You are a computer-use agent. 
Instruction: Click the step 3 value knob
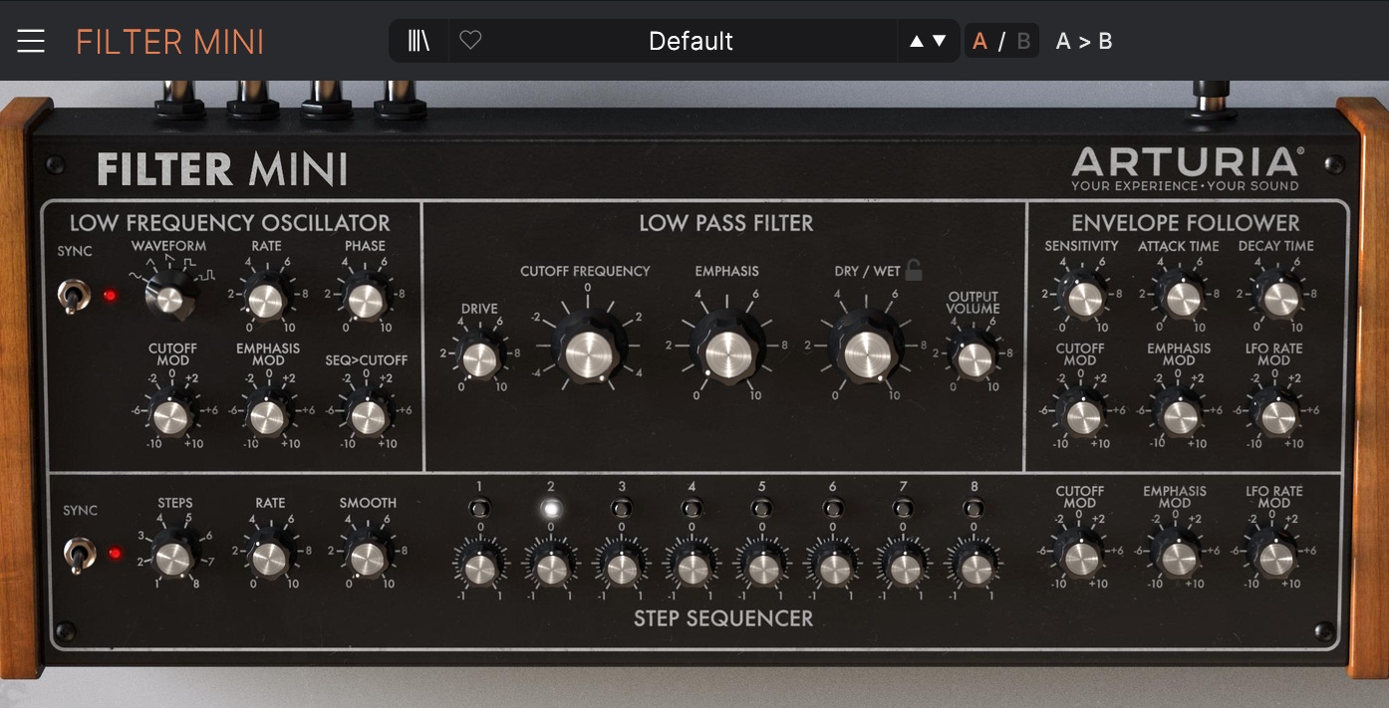(x=621, y=568)
